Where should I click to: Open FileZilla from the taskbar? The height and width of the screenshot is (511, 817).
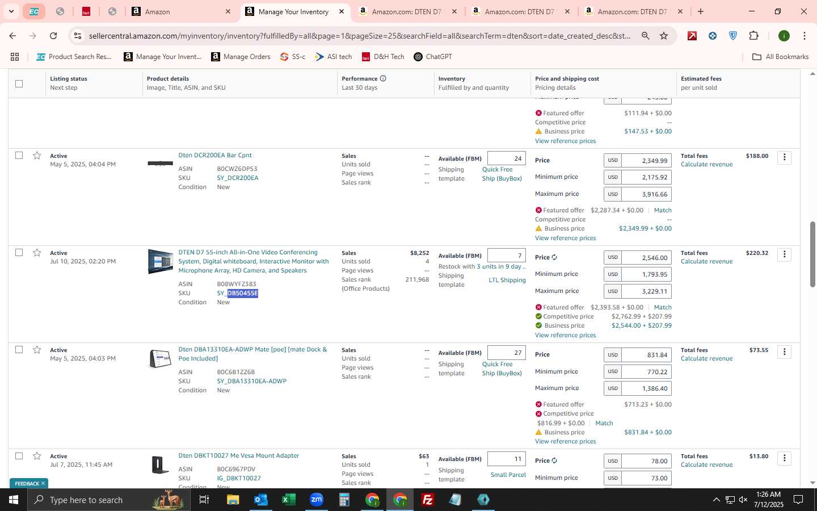tap(428, 500)
